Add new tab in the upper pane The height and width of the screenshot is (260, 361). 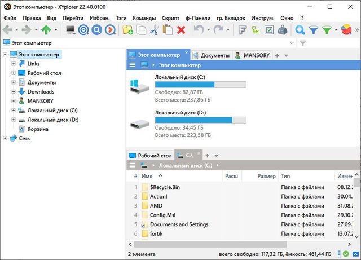pyautogui.click(x=278, y=55)
